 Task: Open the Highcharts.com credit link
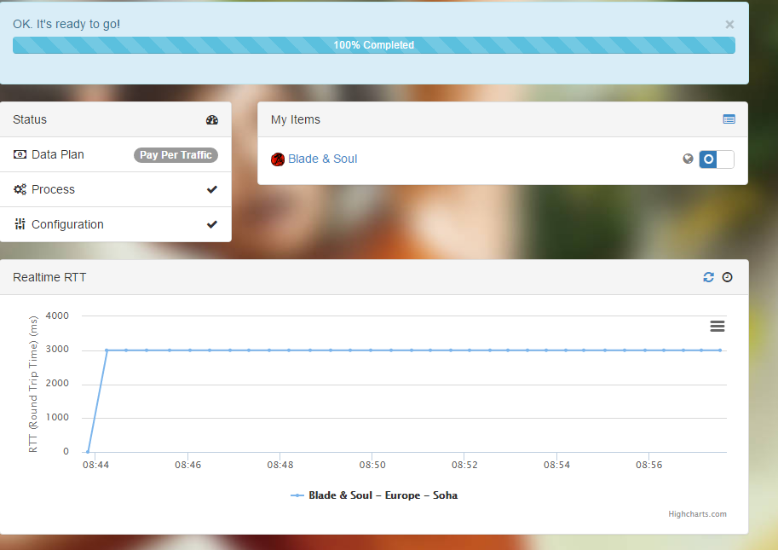point(697,514)
